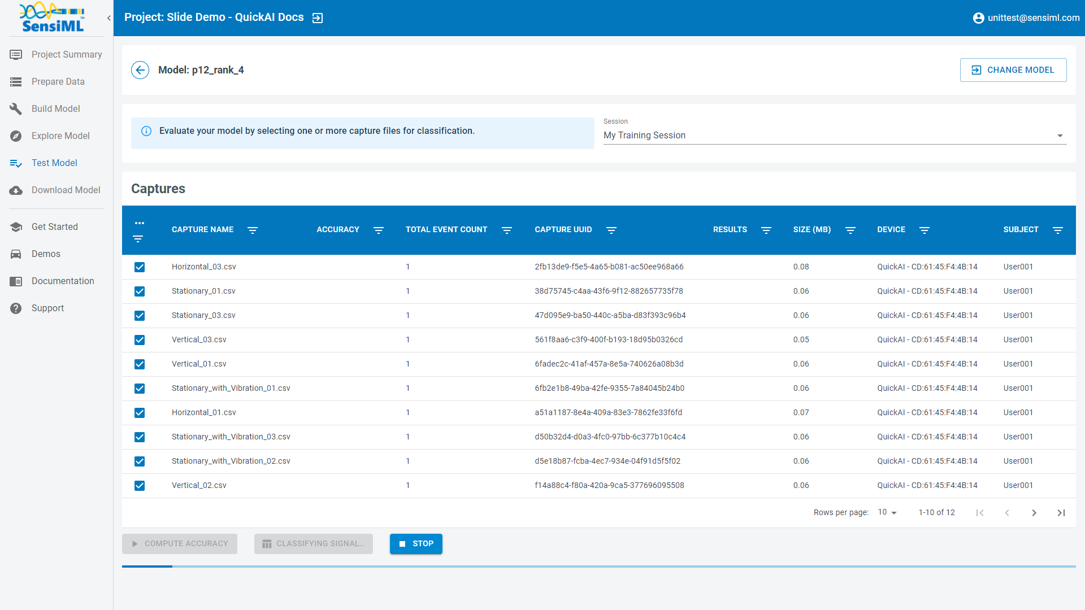This screenshot has height=610, width=1085.
Task: Filter the Capture Name column
Action: click(253, 230)
